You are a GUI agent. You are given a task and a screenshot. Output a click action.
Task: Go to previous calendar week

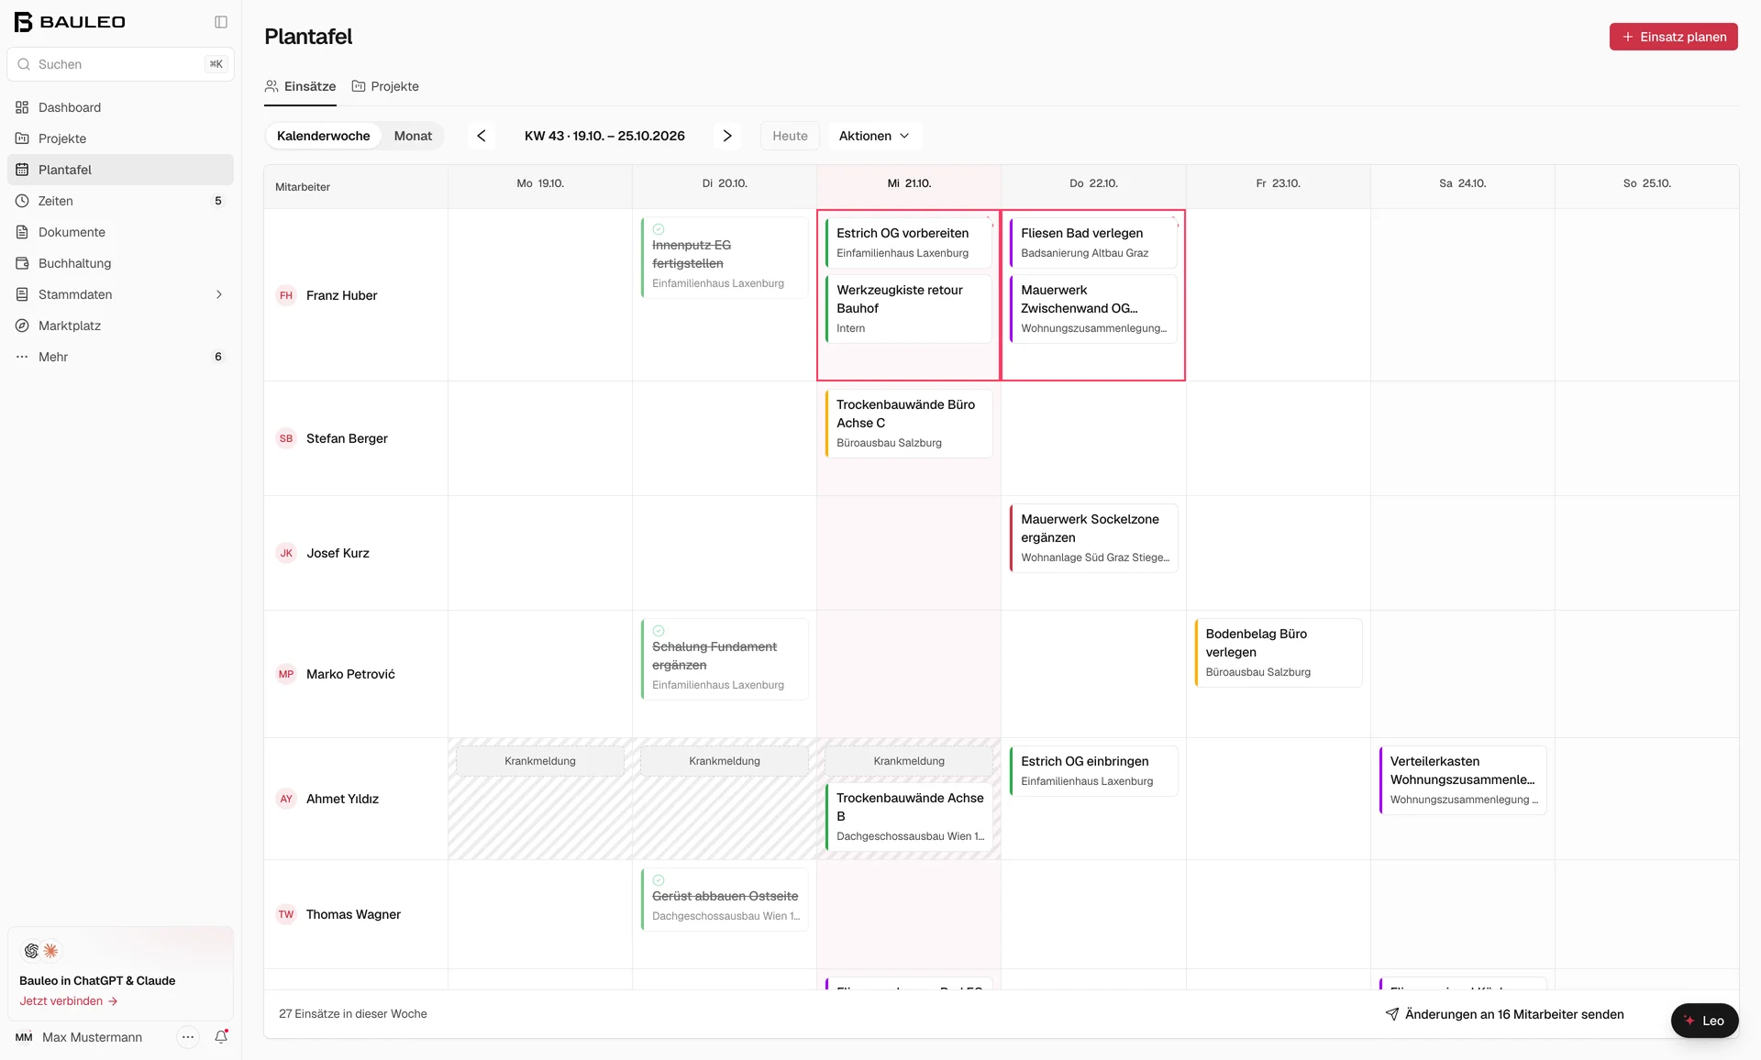[x=482, y=136]
